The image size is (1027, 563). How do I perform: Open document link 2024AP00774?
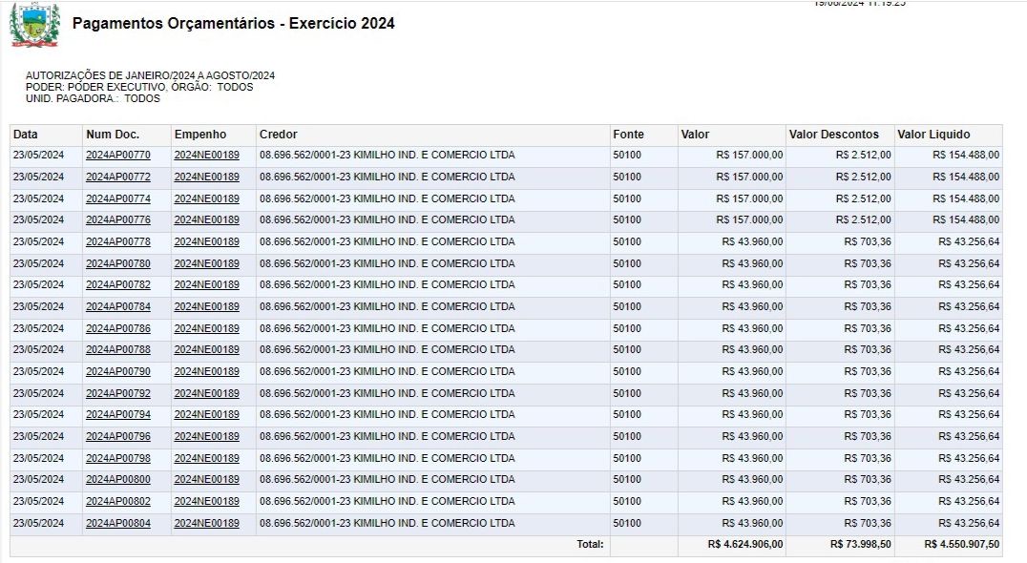[x=118, y=198]
